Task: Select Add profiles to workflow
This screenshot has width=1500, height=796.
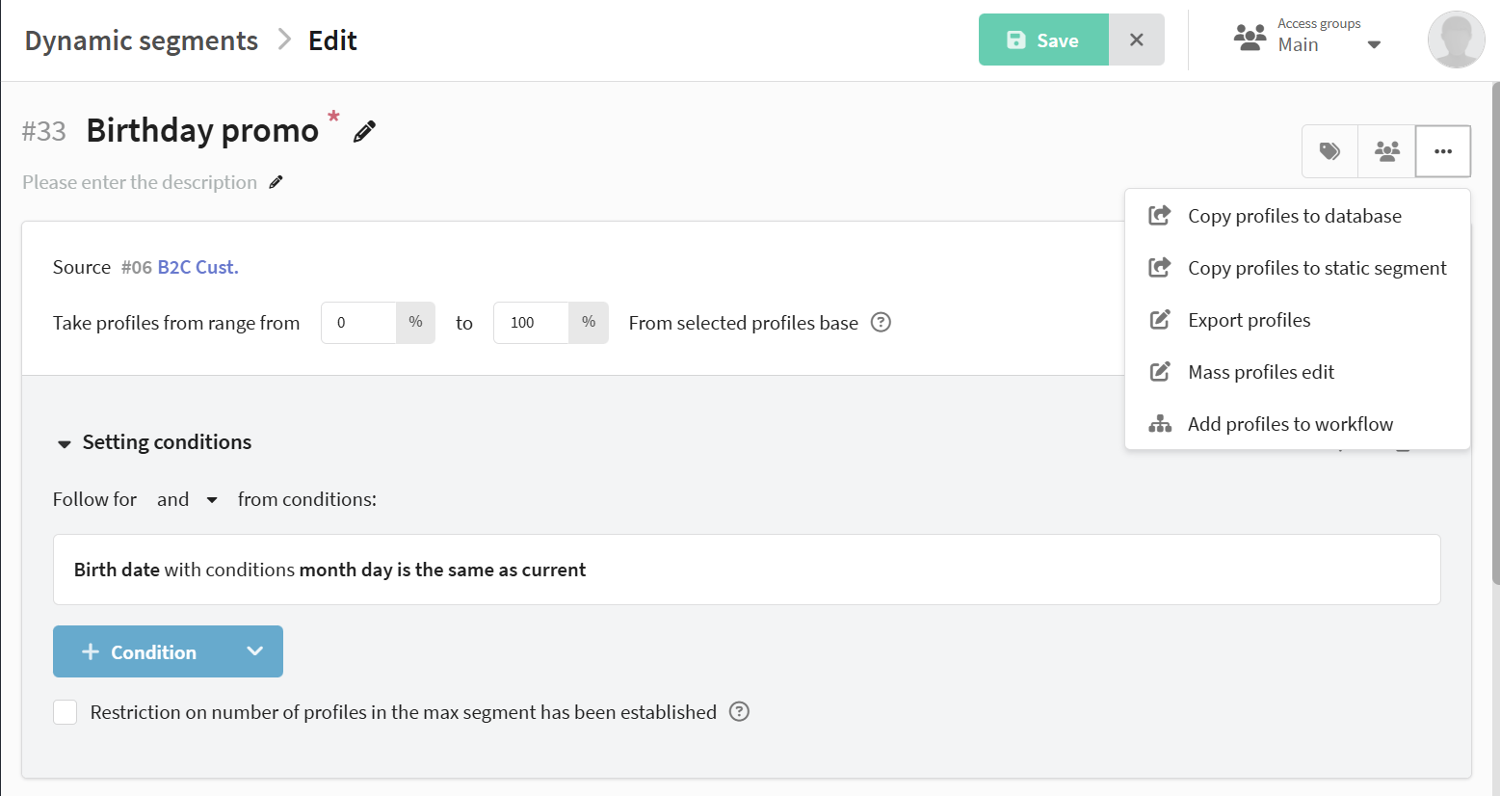Action: click(1290, 424)
